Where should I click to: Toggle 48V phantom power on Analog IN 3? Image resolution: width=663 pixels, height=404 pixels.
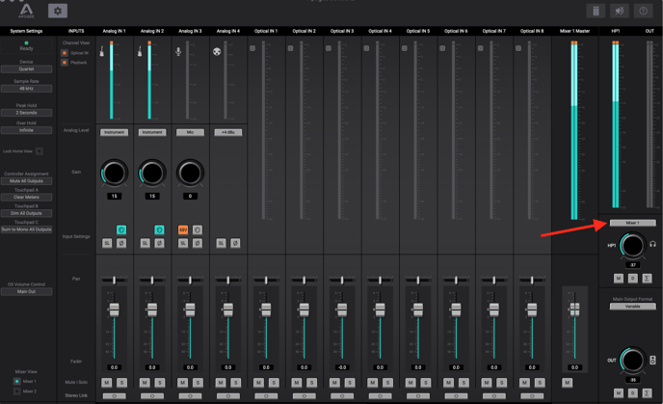pos(183,229)
